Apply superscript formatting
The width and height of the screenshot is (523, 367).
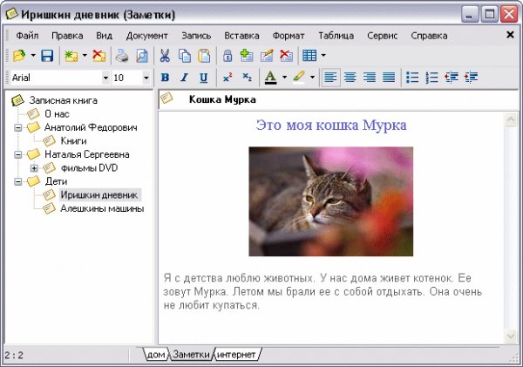click(228, 78)
